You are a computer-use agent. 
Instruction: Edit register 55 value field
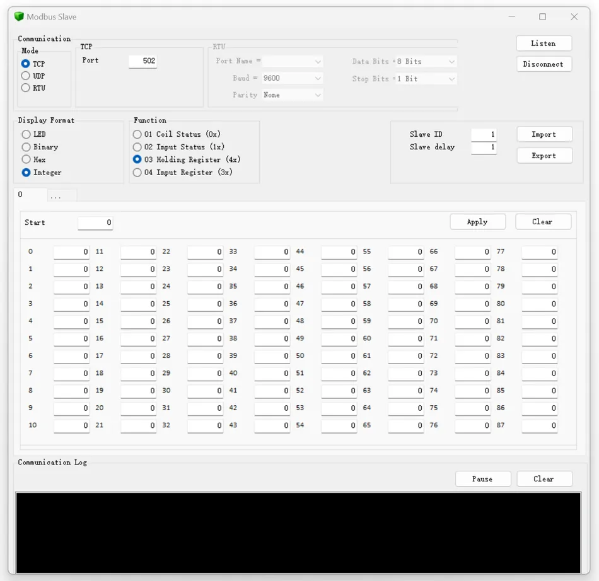click(x=405, y=252)
